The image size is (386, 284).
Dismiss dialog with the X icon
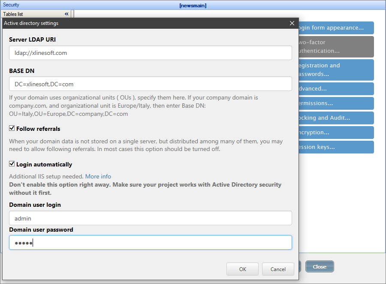[292, 23]
